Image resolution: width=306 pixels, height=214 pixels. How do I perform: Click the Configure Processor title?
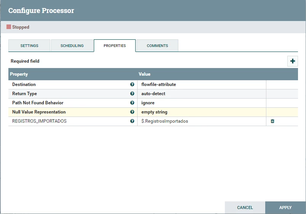pos(41,11)
